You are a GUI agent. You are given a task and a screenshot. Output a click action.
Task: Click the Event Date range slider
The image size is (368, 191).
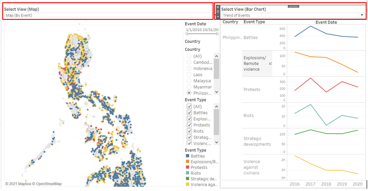click(201, 34)
